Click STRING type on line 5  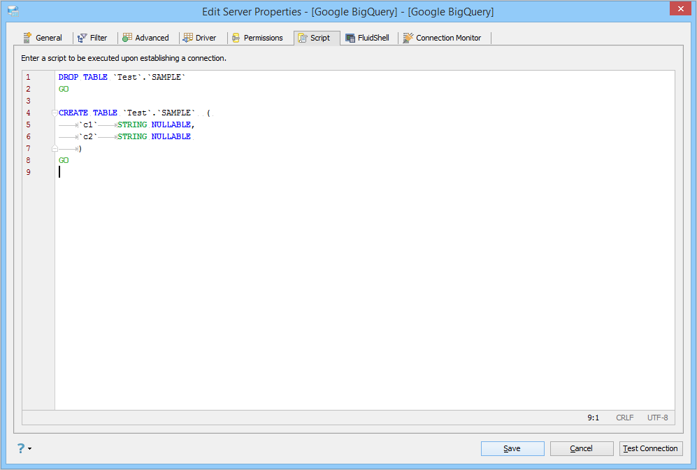coord(132,124)
